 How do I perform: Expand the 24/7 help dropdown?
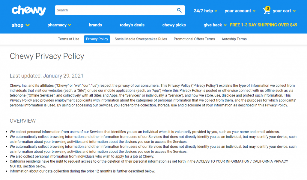(x=205, y=11)
